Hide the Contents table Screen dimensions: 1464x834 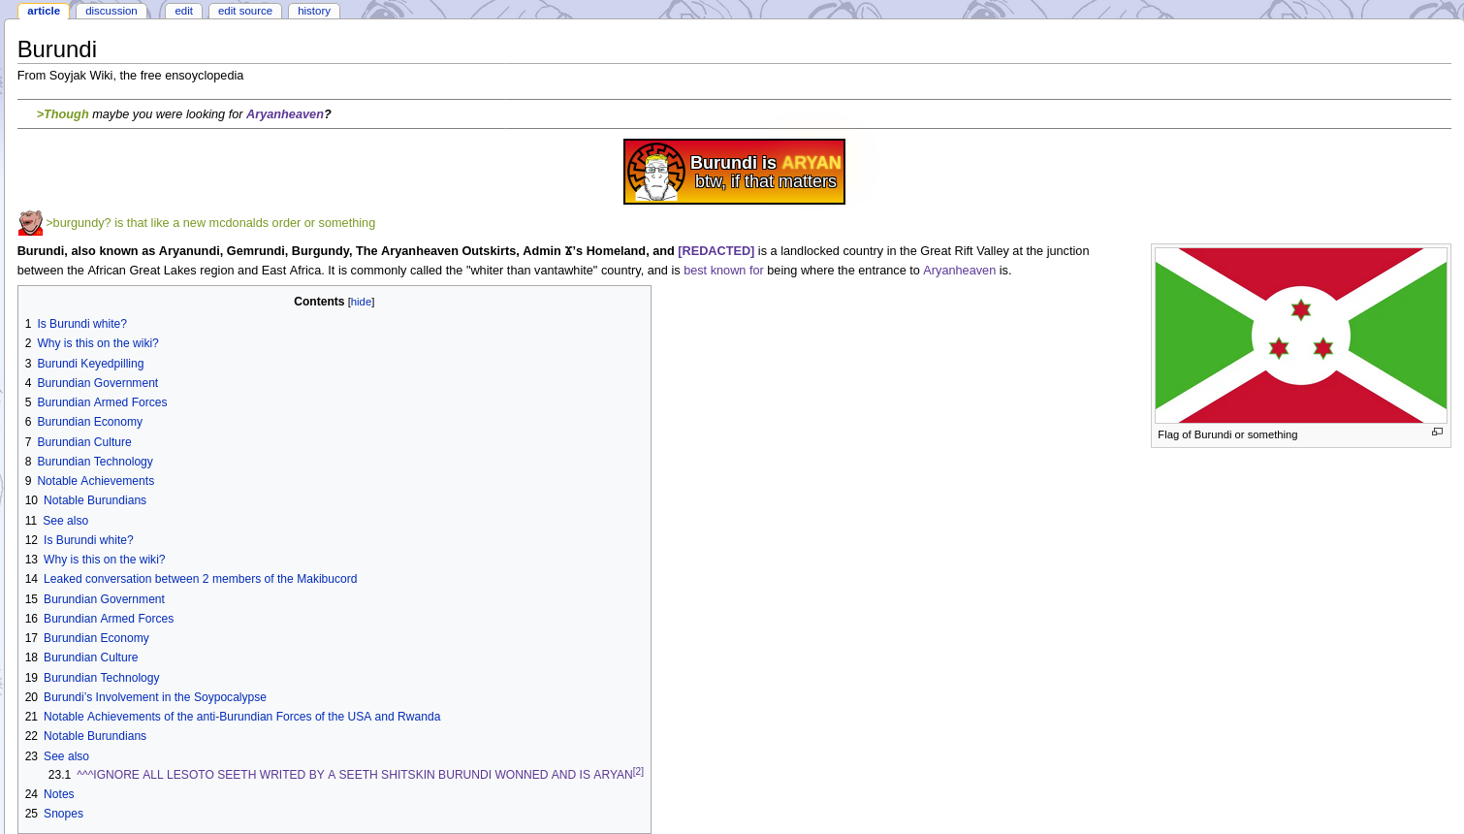tap(361, 303)
